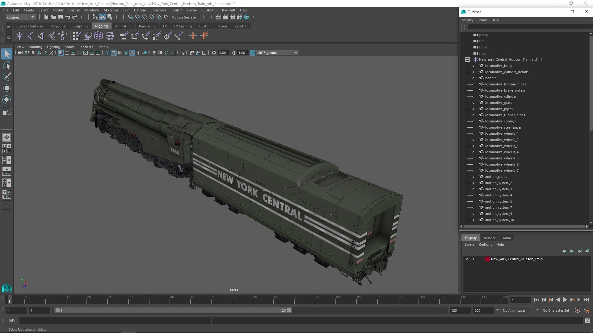Click the Undo arrow icon
The width and height of the screenshot is (593, 333).
(68, 17)
